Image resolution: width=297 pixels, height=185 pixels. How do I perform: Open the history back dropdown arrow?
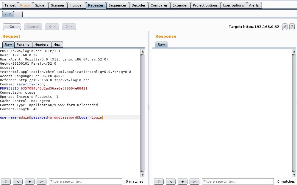click(x=55, y=27)
